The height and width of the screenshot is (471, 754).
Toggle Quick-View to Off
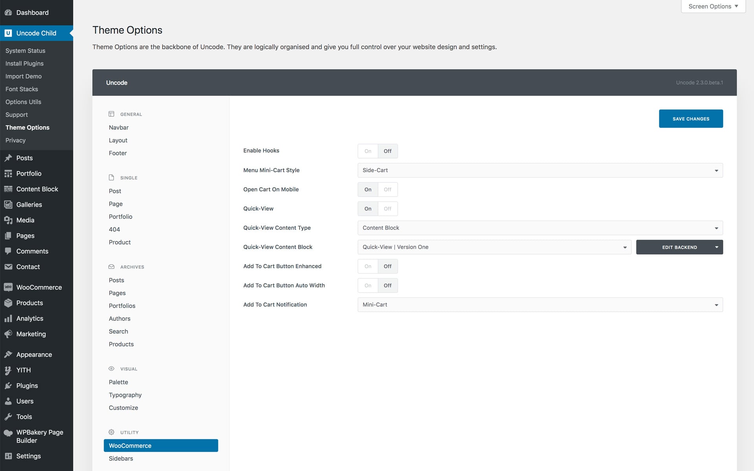pos(388,208)
